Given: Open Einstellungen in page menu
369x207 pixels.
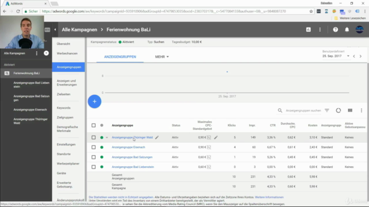Looking at the screenshot, I should pyautogui.click(x=66, y=144).
